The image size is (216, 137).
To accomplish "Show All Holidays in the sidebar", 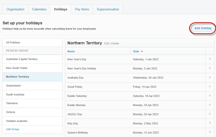I will point(13,42).
